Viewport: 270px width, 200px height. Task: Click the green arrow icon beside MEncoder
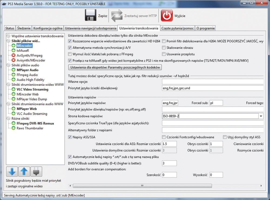pyautogui.click(x=13, y=46)
